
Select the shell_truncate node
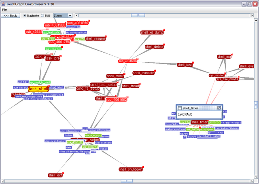[144, 73]
